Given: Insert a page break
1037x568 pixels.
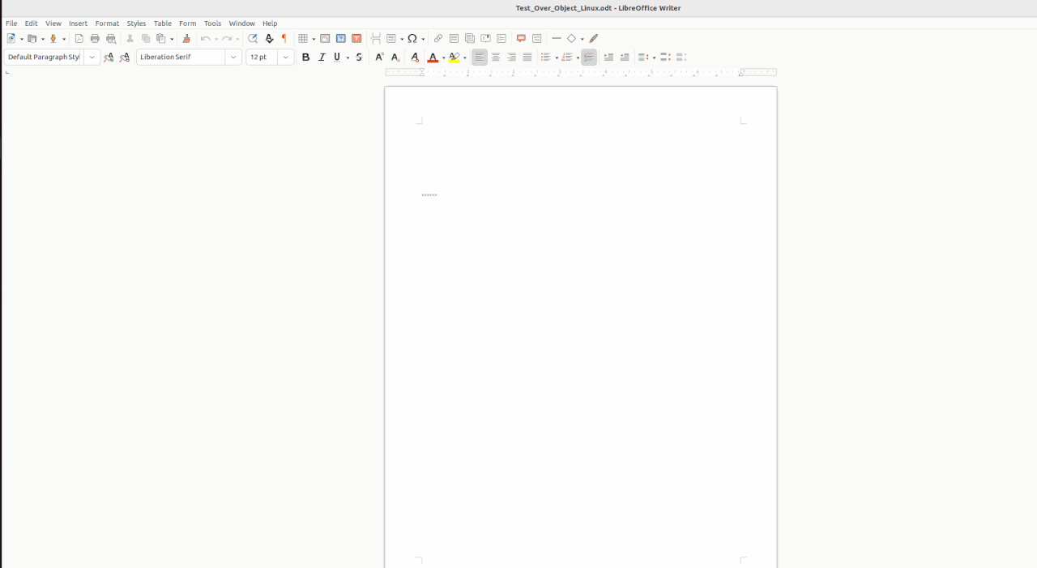Looking at the screenshot, I should pyautogui.click(x=376, y=38).
